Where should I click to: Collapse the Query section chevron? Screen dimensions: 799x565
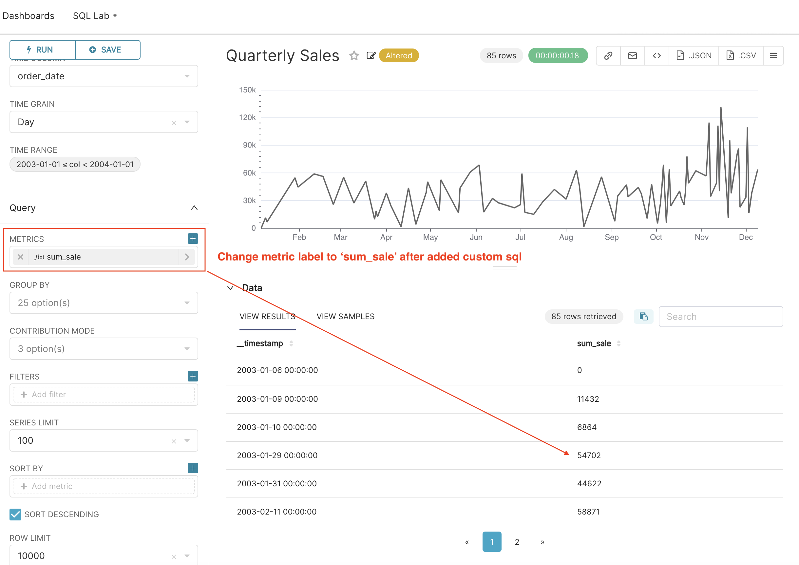pos(194,208)
